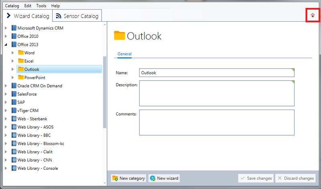Select the Web Library - BBC item

click(34, 135)
